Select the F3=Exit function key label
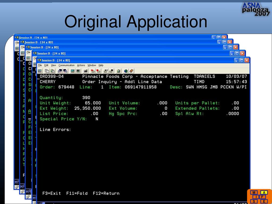 tap(52, 193)
